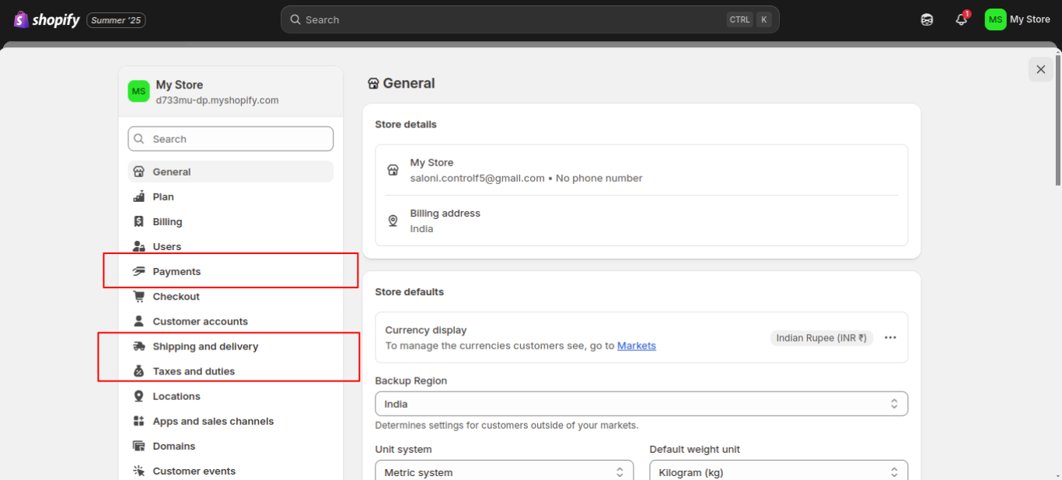Click the Checkout cart icon
Screen dimensions: 1062x480
[x=139, y=297]
